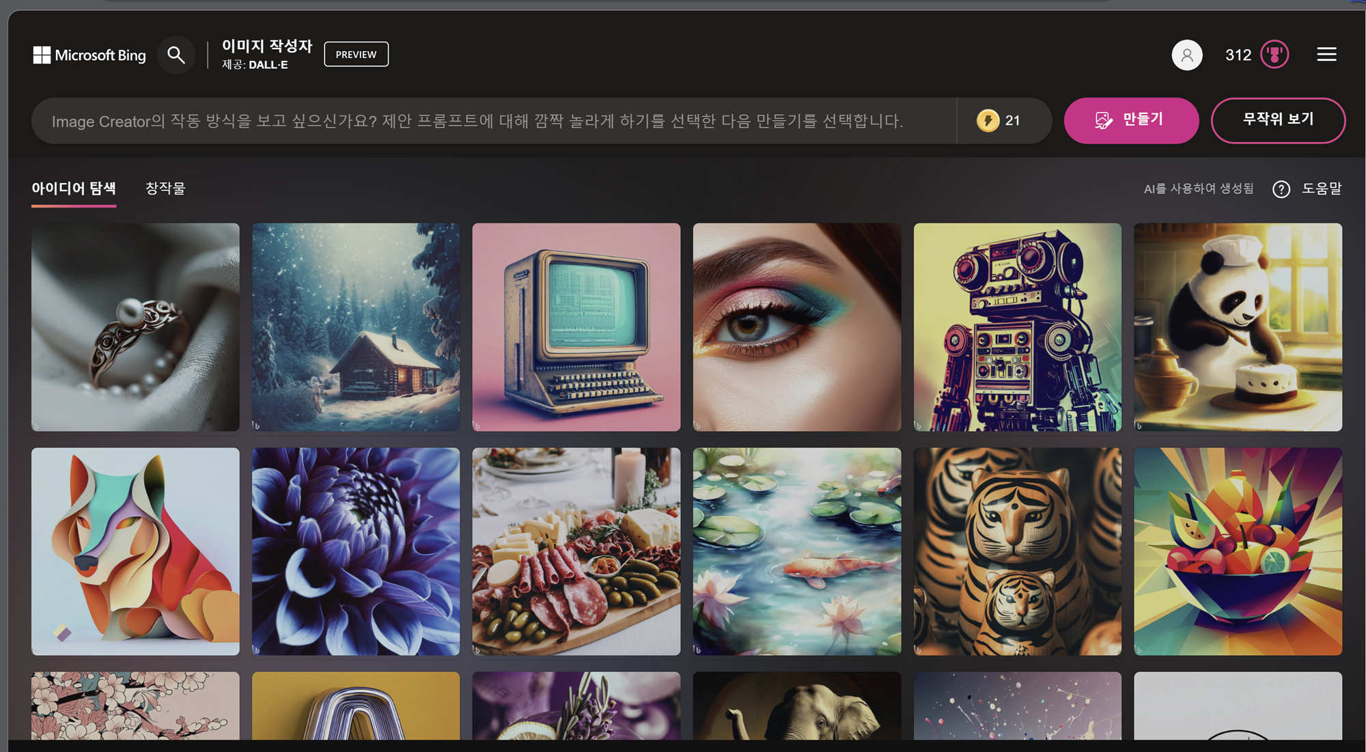The height and width of the screenshot is (752, 1366).
Task: Open the panda chef image
Action: tap(1238, 327)
